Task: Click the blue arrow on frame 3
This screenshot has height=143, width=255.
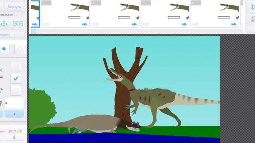Action: [x=134, y=24]
